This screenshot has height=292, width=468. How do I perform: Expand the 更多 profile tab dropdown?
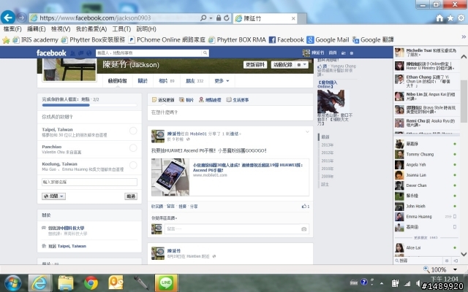tap(222, 81)
